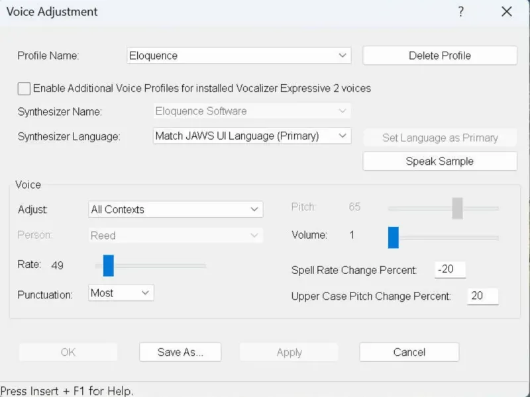
Task: Click the Spell Rate Change Percent field
Action: 450,270
